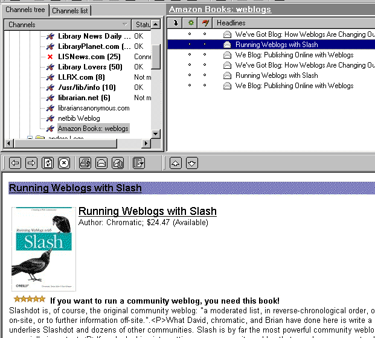The image size is (375, 338).
Task: Click the browser Forward arrow button
Action: [x=31, y=163]
